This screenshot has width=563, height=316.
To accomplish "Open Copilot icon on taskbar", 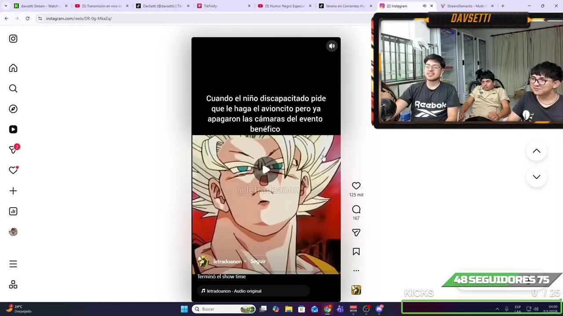I will 276,309.
